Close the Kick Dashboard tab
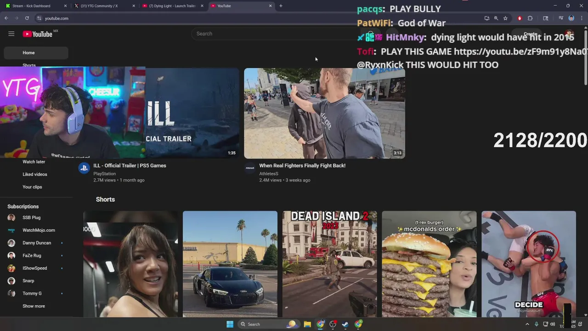Viewport: 588px width, 331px height. (65, 6)
